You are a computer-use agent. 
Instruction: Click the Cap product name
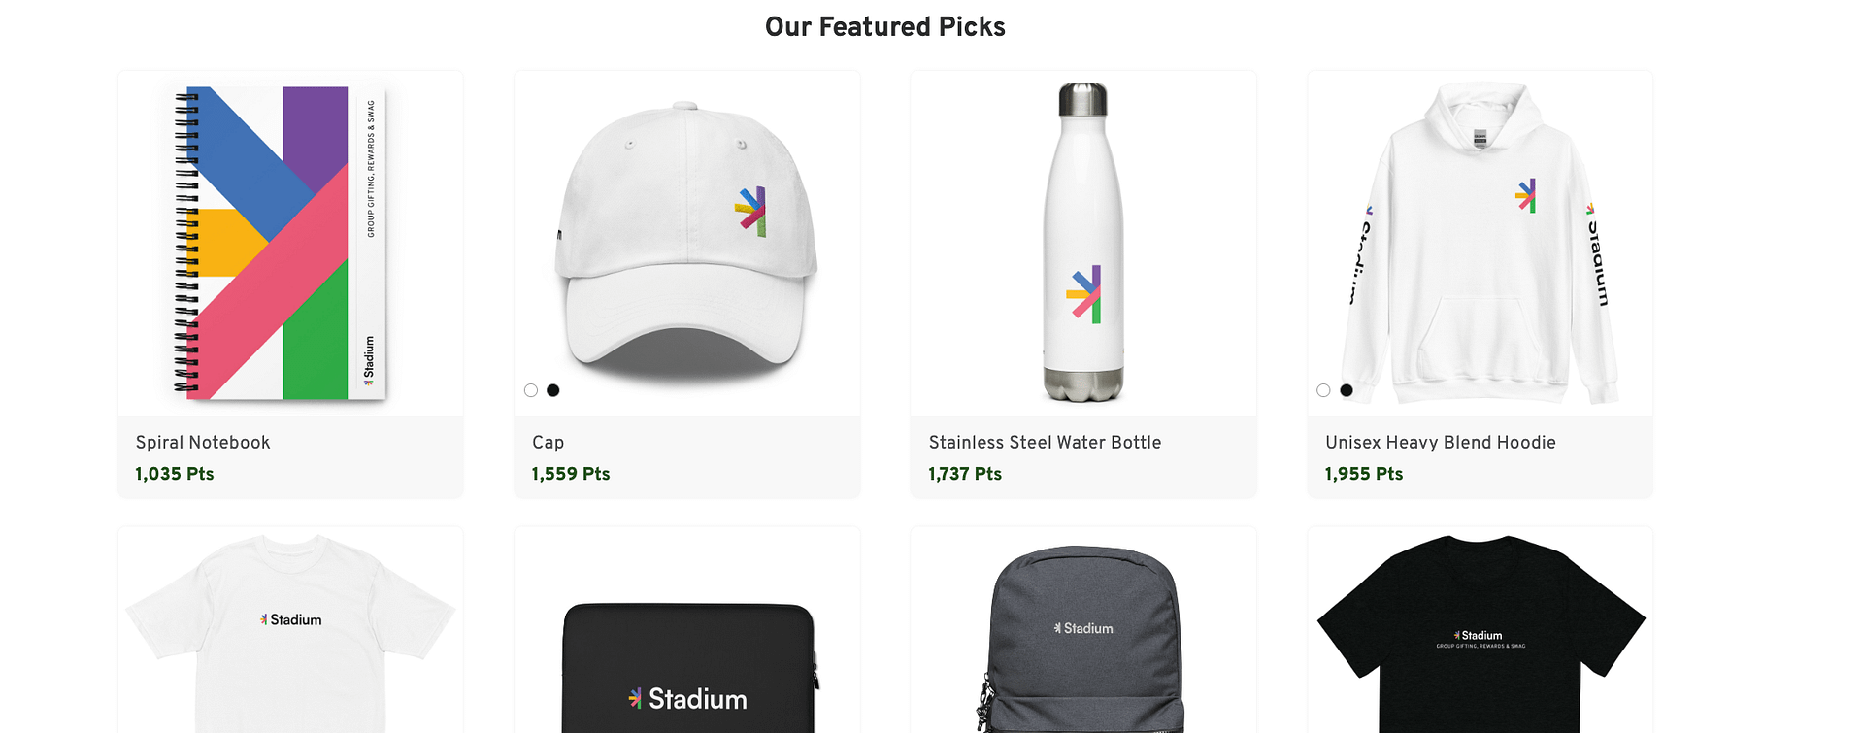pyautogui.click(x=548, y=443)
